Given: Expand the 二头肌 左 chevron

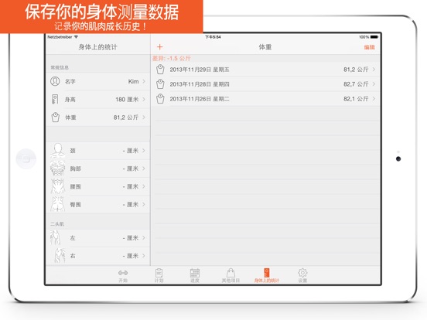Looking at the screenshot, I should pos(144,238).
